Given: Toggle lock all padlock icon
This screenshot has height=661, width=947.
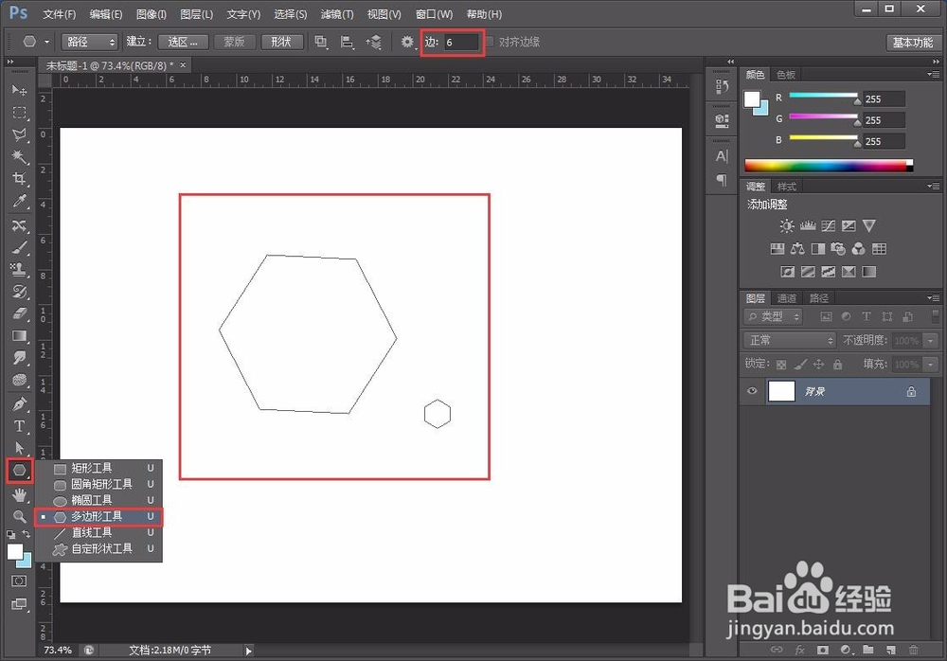Looking at the screenshot, I should (838, 365).
